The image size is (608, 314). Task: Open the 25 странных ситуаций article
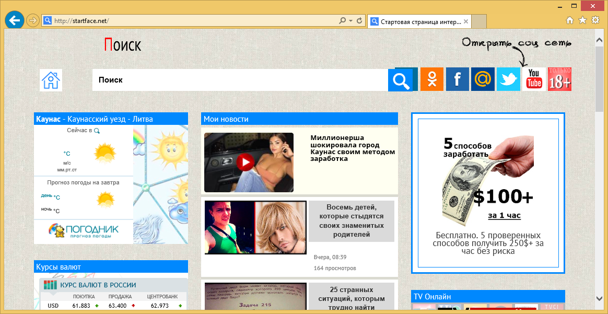352,298
